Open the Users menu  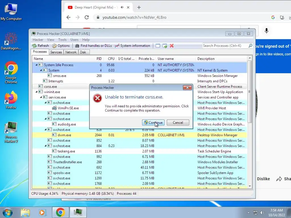point(74,40)
